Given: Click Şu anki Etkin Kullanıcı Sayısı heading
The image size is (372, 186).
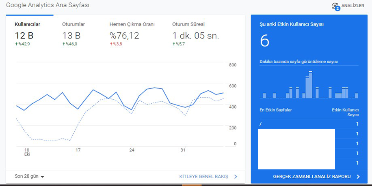Looking at the screenshot, I should click(x=292, y=24).
